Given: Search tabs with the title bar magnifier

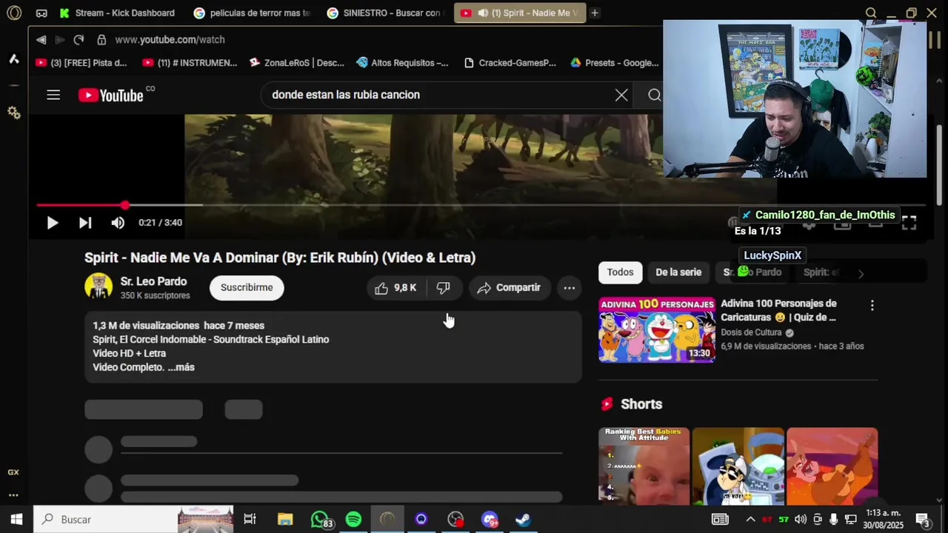Looking at the screenshot, I should (x=871, y=13).
